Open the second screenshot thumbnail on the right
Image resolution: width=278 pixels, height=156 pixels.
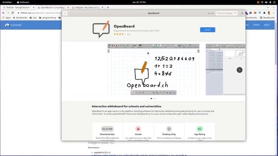(x=225, y=69)
